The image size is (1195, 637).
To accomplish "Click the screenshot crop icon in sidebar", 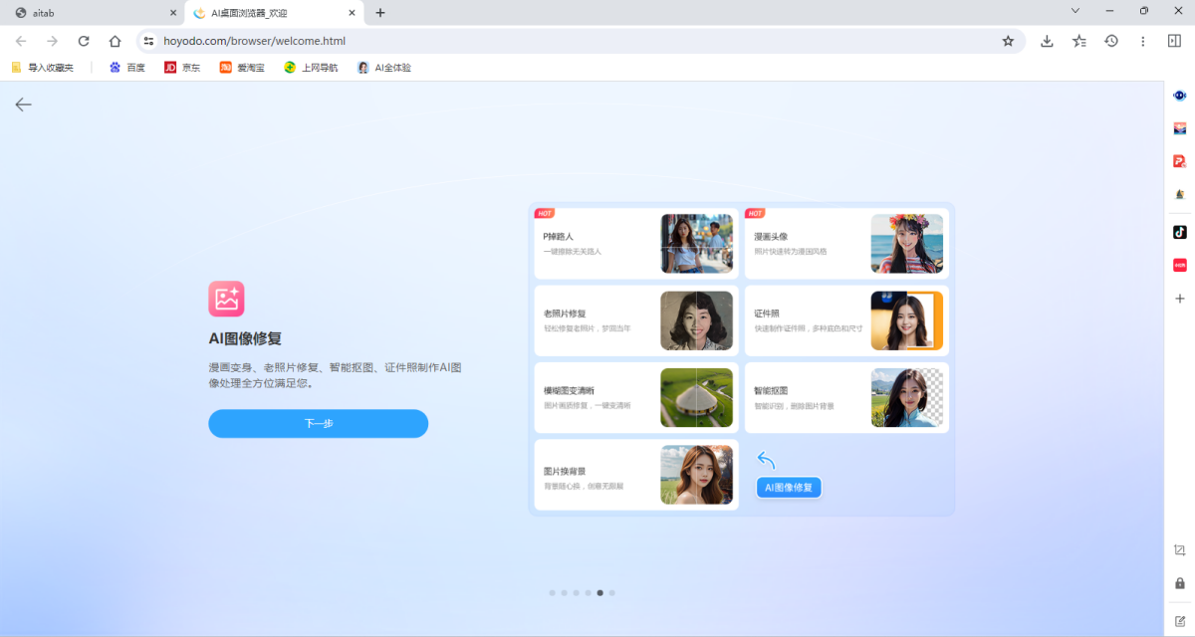I will (x=1180, y=550).
